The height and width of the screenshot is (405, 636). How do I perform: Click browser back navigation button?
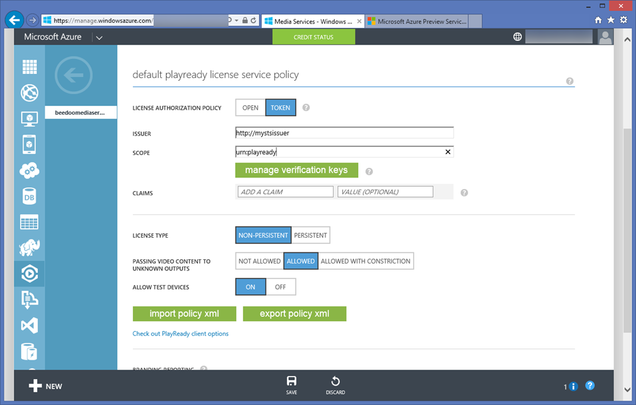[x=14, y=20]
